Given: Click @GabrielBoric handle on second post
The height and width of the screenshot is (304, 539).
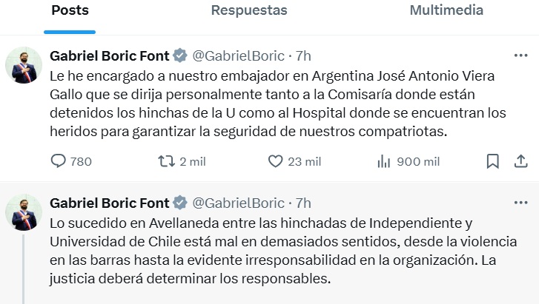Looking at the screenshot, I should click(x=238, y=203).
